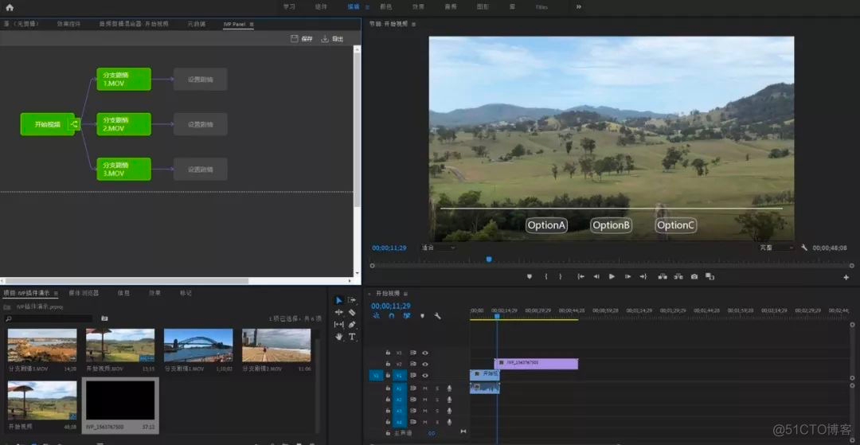This screenshot has height=445, width=860.
Task: Toggle V1 source patching
Action: [376, 376]
